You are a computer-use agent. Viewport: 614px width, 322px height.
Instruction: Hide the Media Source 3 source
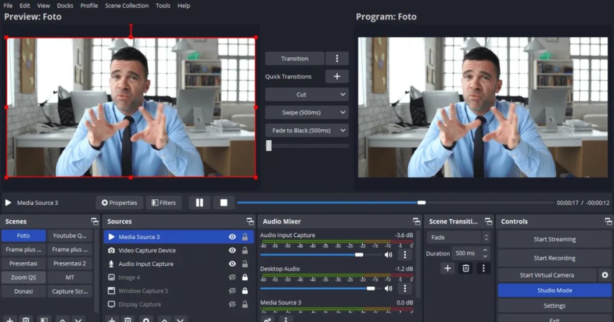[232, 237]
